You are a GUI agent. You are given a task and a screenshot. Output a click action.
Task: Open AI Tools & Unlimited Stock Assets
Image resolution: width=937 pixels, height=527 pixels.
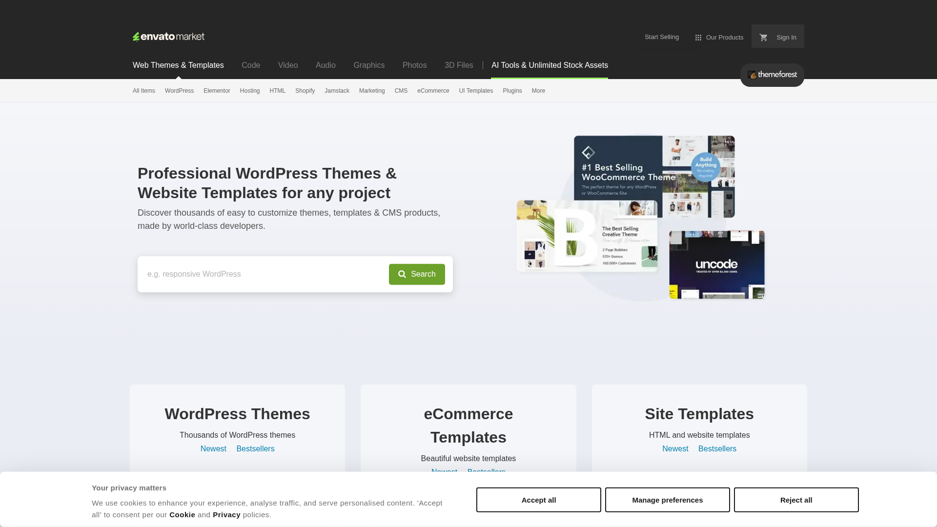pos(550,65)
